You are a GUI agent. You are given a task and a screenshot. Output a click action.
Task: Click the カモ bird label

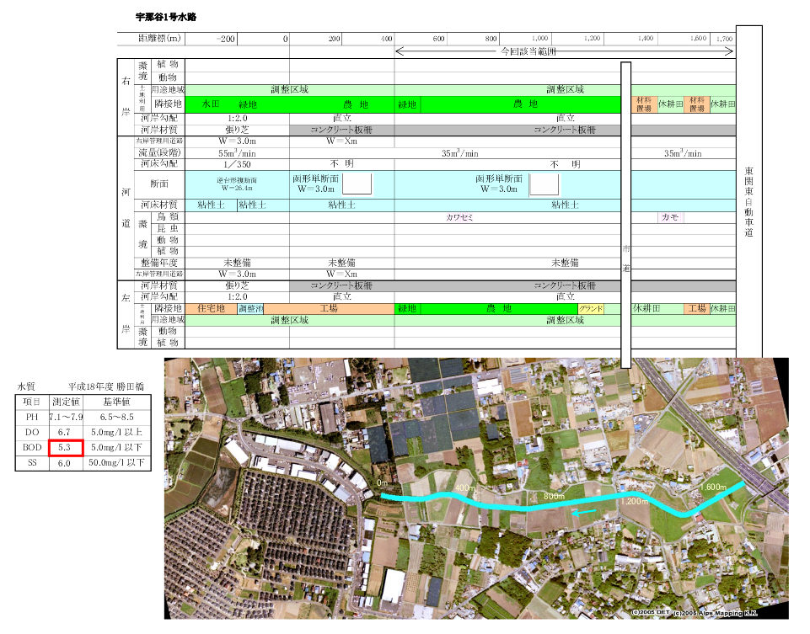coord(670,217)
